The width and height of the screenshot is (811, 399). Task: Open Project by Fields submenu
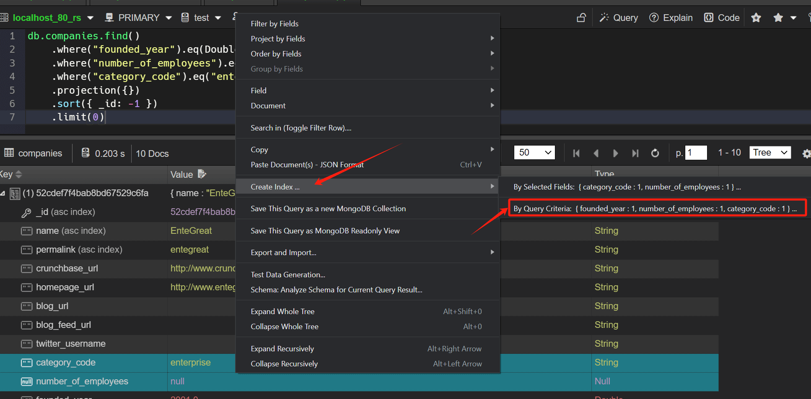(x=368, y=39)
